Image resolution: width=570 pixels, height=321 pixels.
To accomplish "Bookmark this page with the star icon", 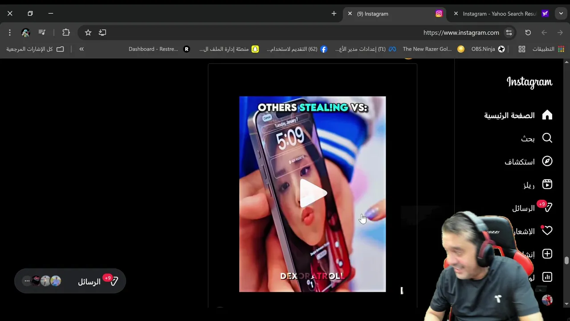I will tap(88, 33).
